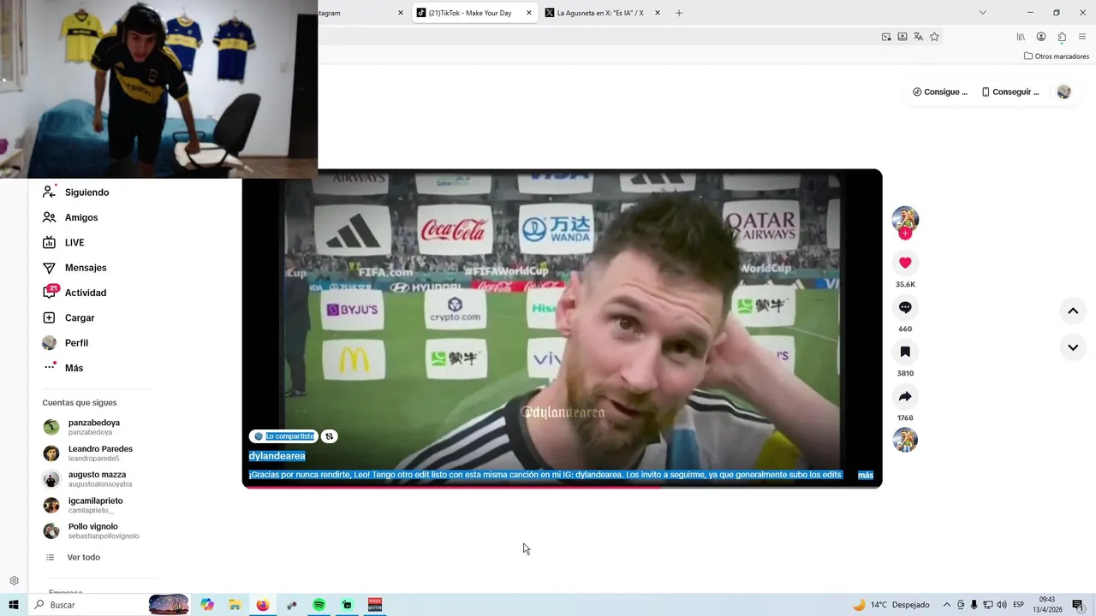Open the settings gear at sidebar bottom
This screenshot has height=616, width=1096.
15,581
